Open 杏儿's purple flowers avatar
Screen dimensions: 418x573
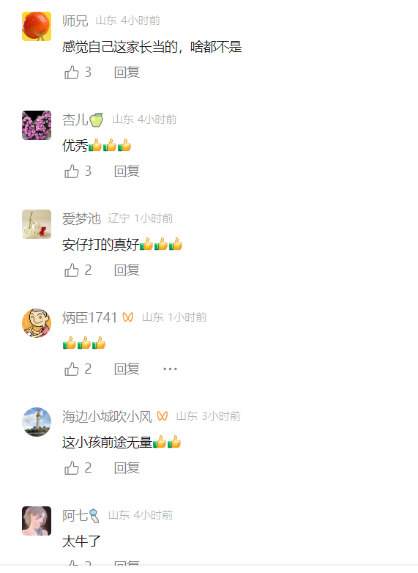[37, 125]
